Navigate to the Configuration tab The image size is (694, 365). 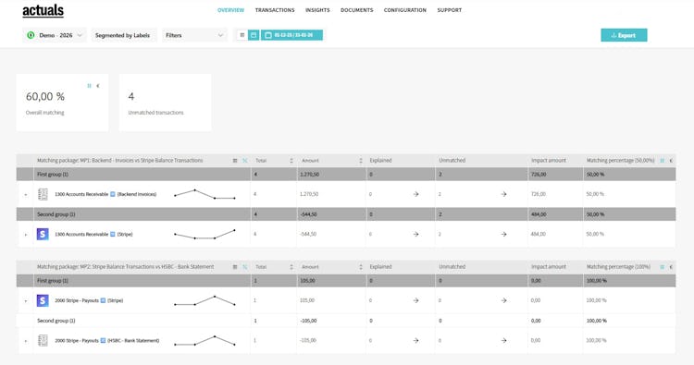pyautogui.click(x=405, y=10)
